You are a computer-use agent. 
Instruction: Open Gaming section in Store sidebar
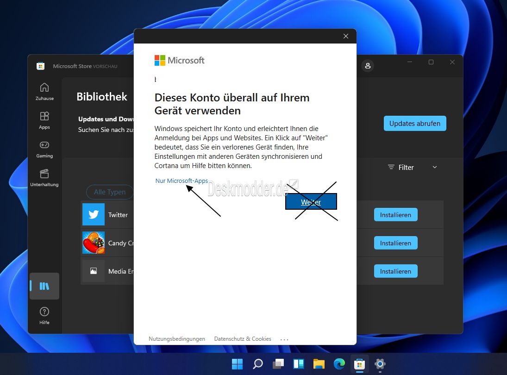pos(44,149)
